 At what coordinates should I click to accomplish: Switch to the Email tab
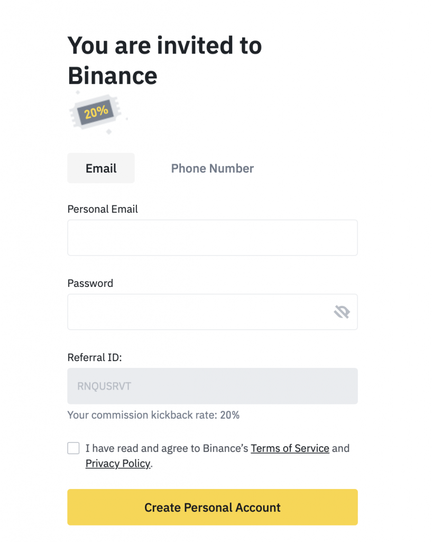click(x=101, y=168)
